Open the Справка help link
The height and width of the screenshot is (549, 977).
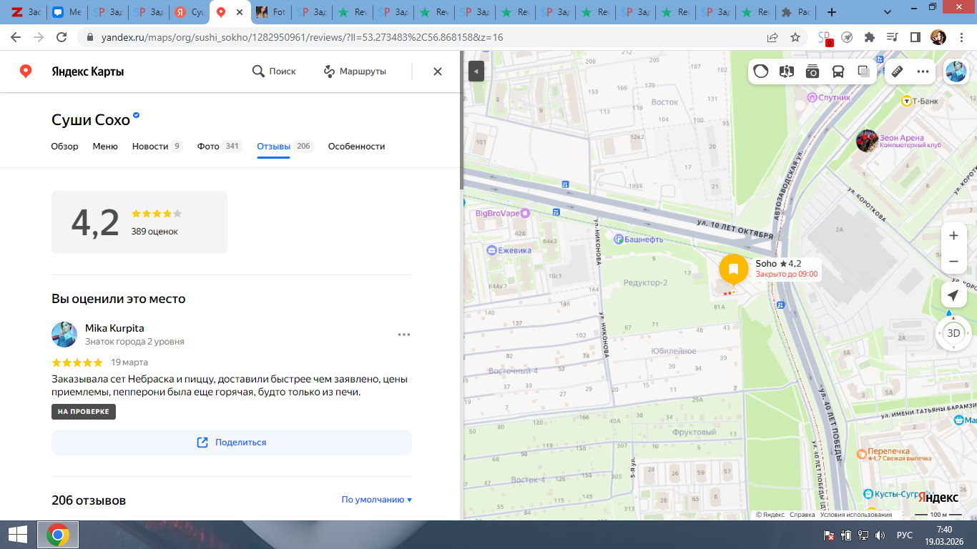point(802,515)
